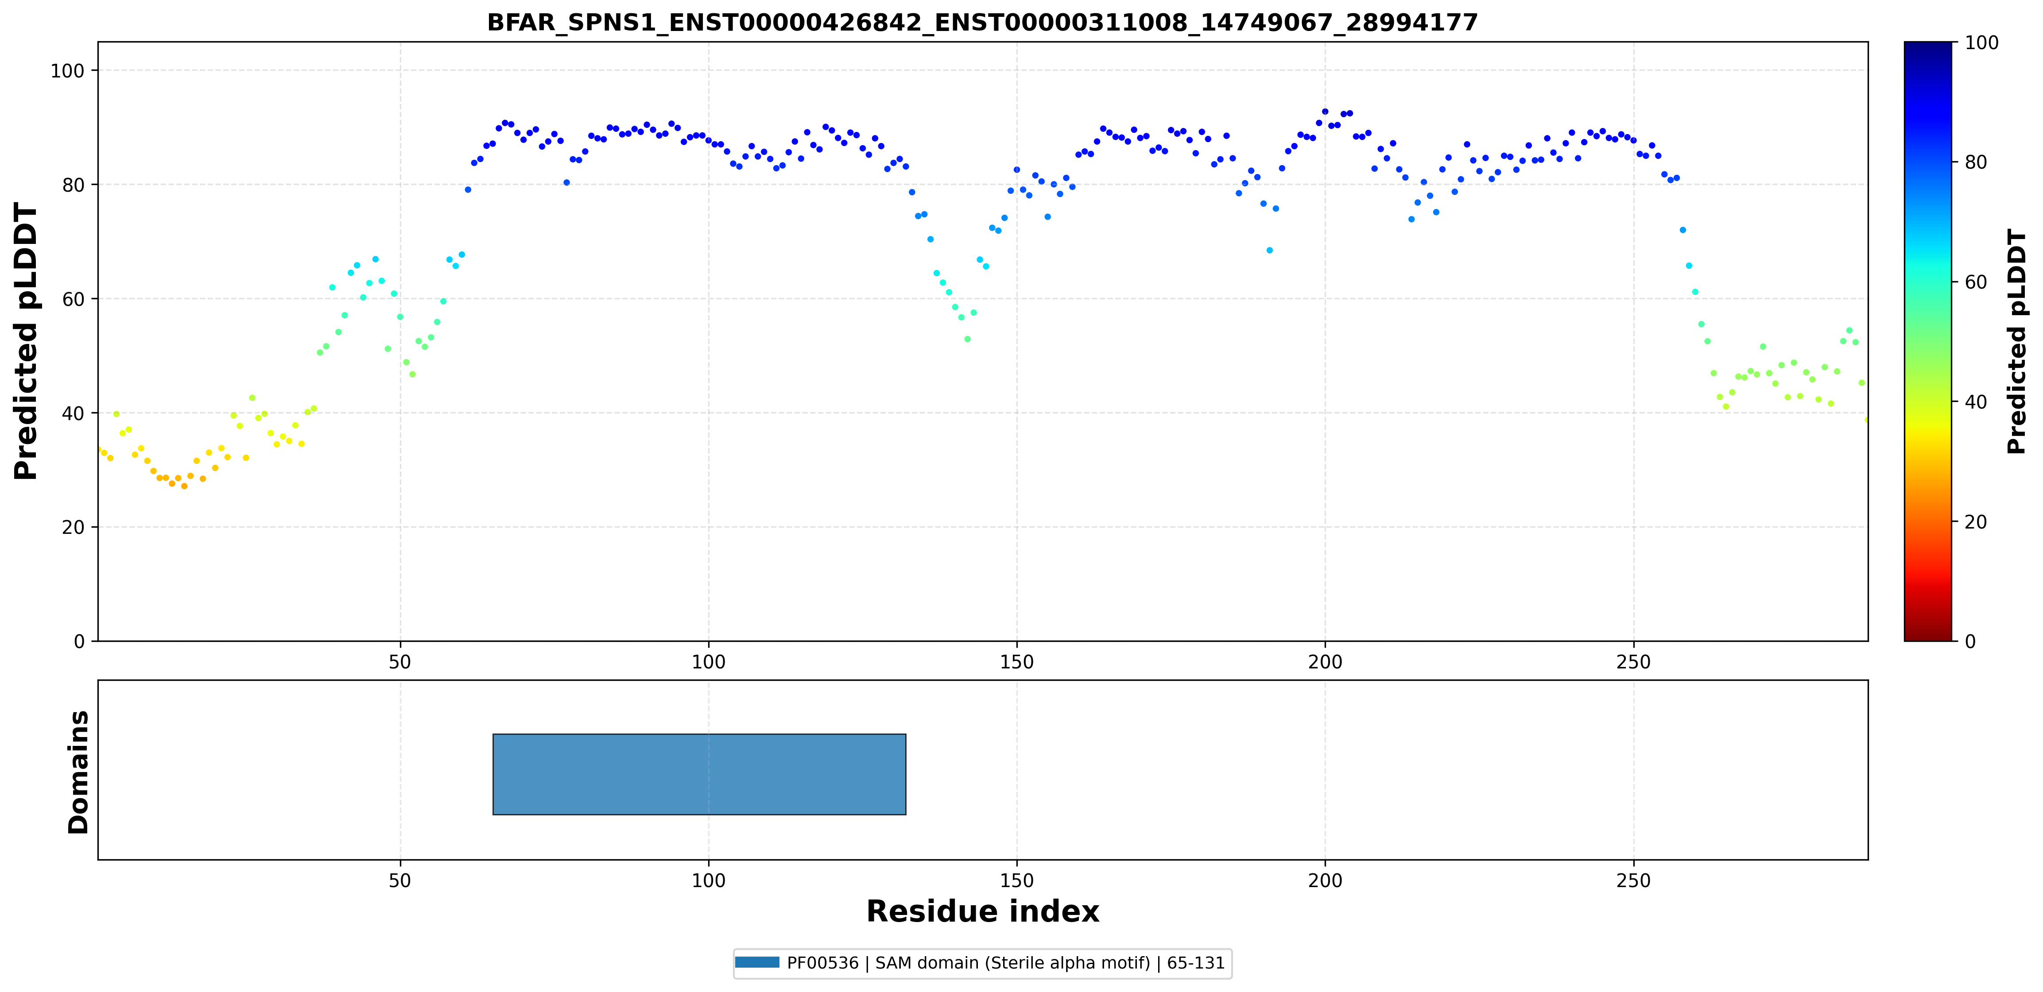Click the 20 tick on pLDDT y-axis
This screenshot has height=992, width=2043.
pos(73,527)
